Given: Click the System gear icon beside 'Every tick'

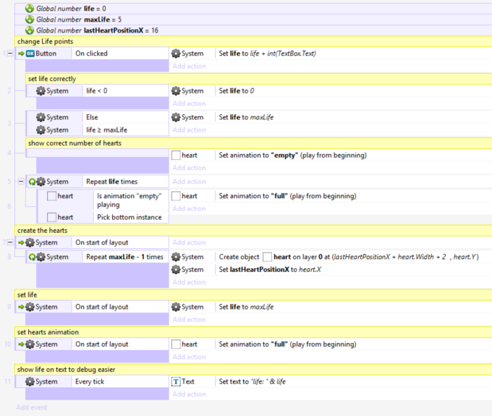Looking at the screenshot, I should click(x=30, y=381).
